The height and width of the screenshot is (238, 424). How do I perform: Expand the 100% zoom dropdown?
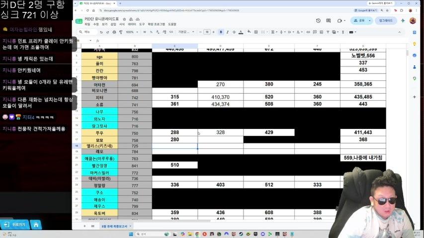pos(132,32)
